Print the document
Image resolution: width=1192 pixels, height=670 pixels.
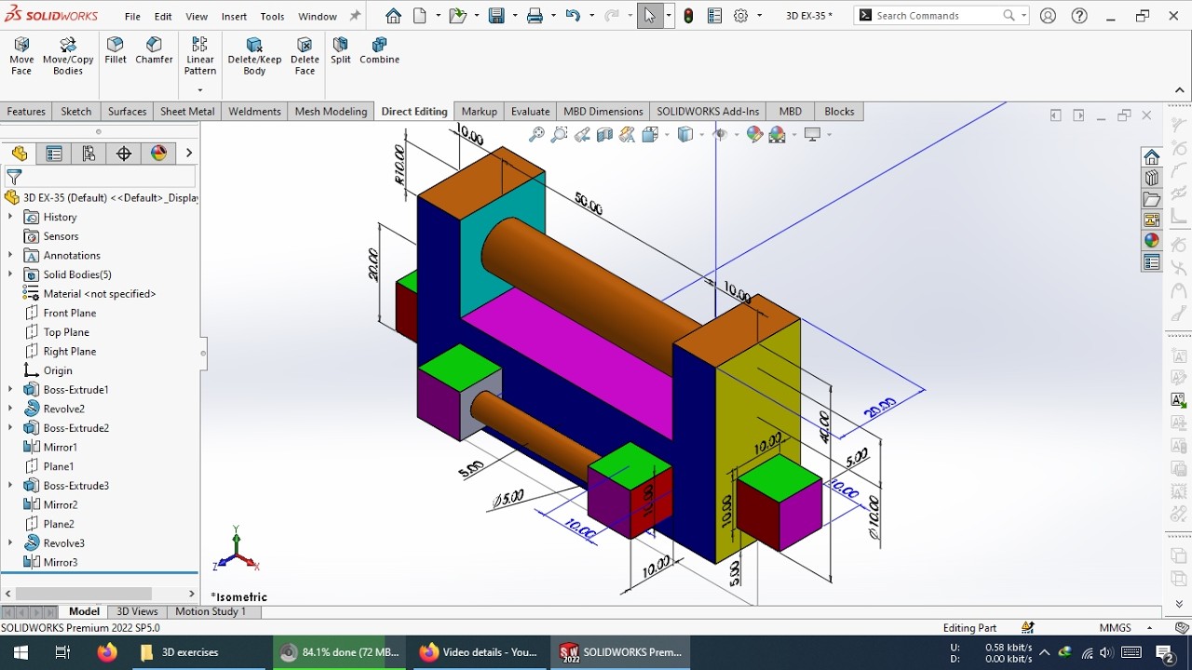[x=535, y=16]
